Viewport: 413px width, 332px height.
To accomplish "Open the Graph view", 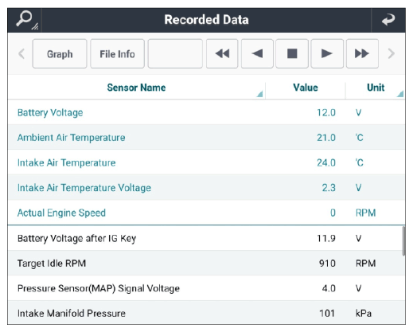I will click(60, 53).
